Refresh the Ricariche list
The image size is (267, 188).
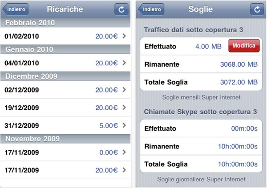click(x=121, y=9)
